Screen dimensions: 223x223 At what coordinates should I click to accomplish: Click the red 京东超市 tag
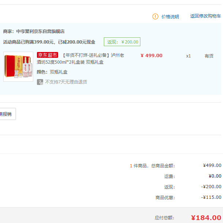click(48, 55)
